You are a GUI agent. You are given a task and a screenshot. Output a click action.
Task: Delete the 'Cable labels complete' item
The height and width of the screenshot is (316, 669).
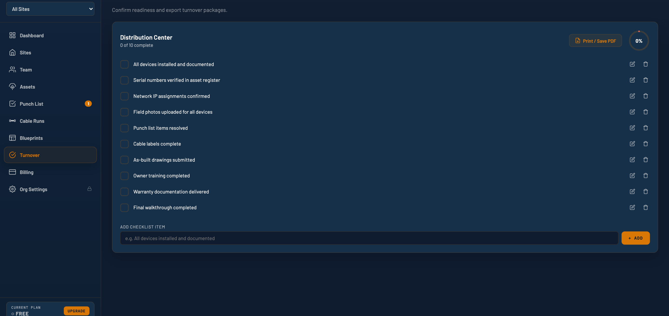(645, 144)
